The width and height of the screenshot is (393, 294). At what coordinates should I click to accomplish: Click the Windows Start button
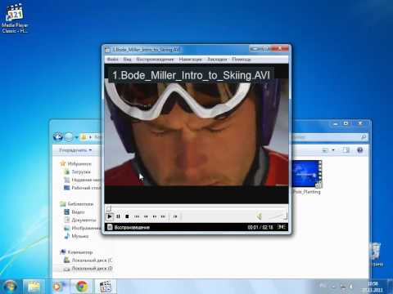(x=10, y=287)
